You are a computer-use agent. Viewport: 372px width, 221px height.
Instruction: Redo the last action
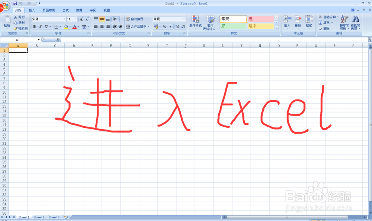(x=29, y=3)
